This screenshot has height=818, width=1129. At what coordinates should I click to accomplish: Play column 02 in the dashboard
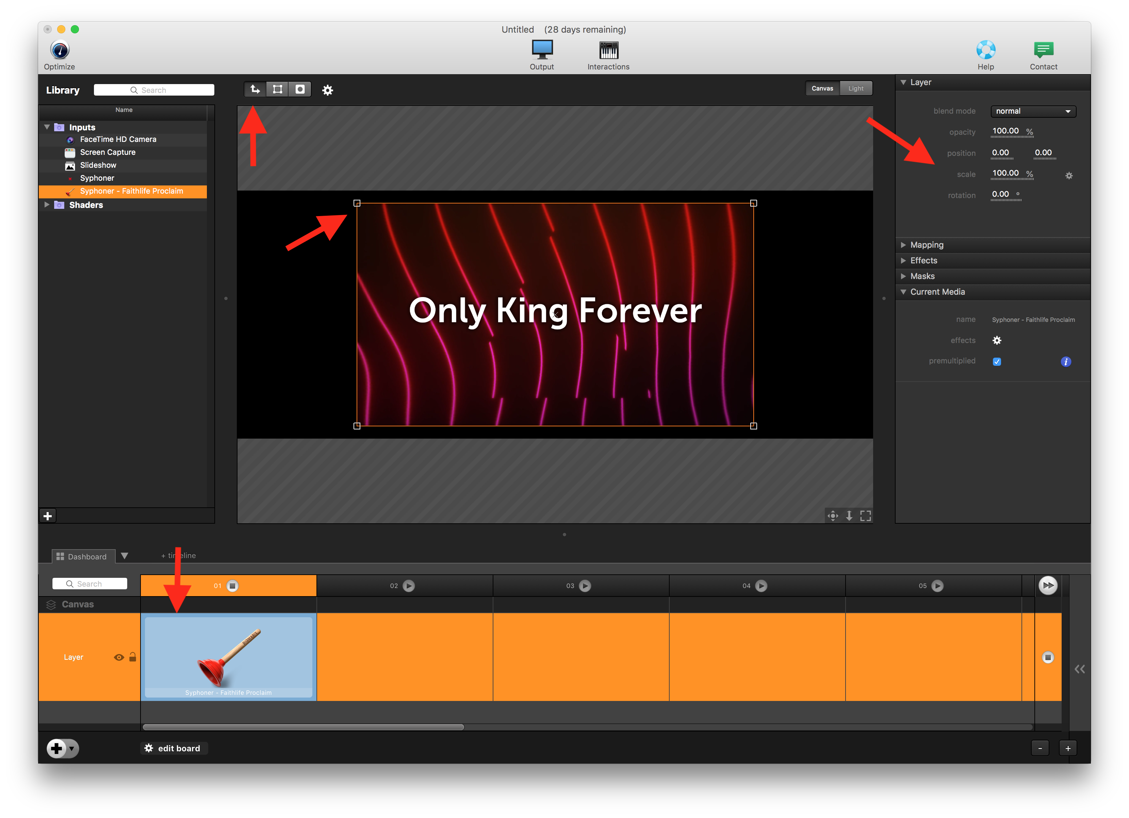click(x=409, y=586)
